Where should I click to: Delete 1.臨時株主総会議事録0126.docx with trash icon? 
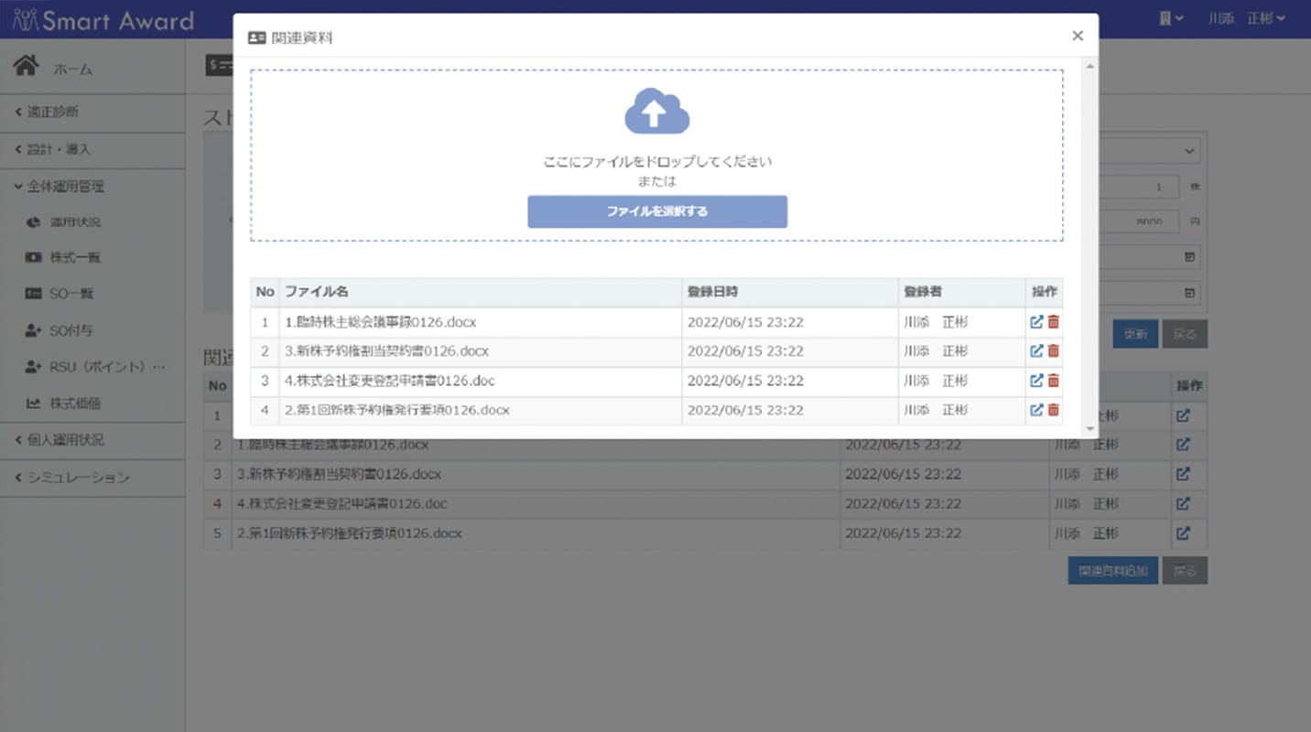pyautogui.click(x=1053, y=322)
